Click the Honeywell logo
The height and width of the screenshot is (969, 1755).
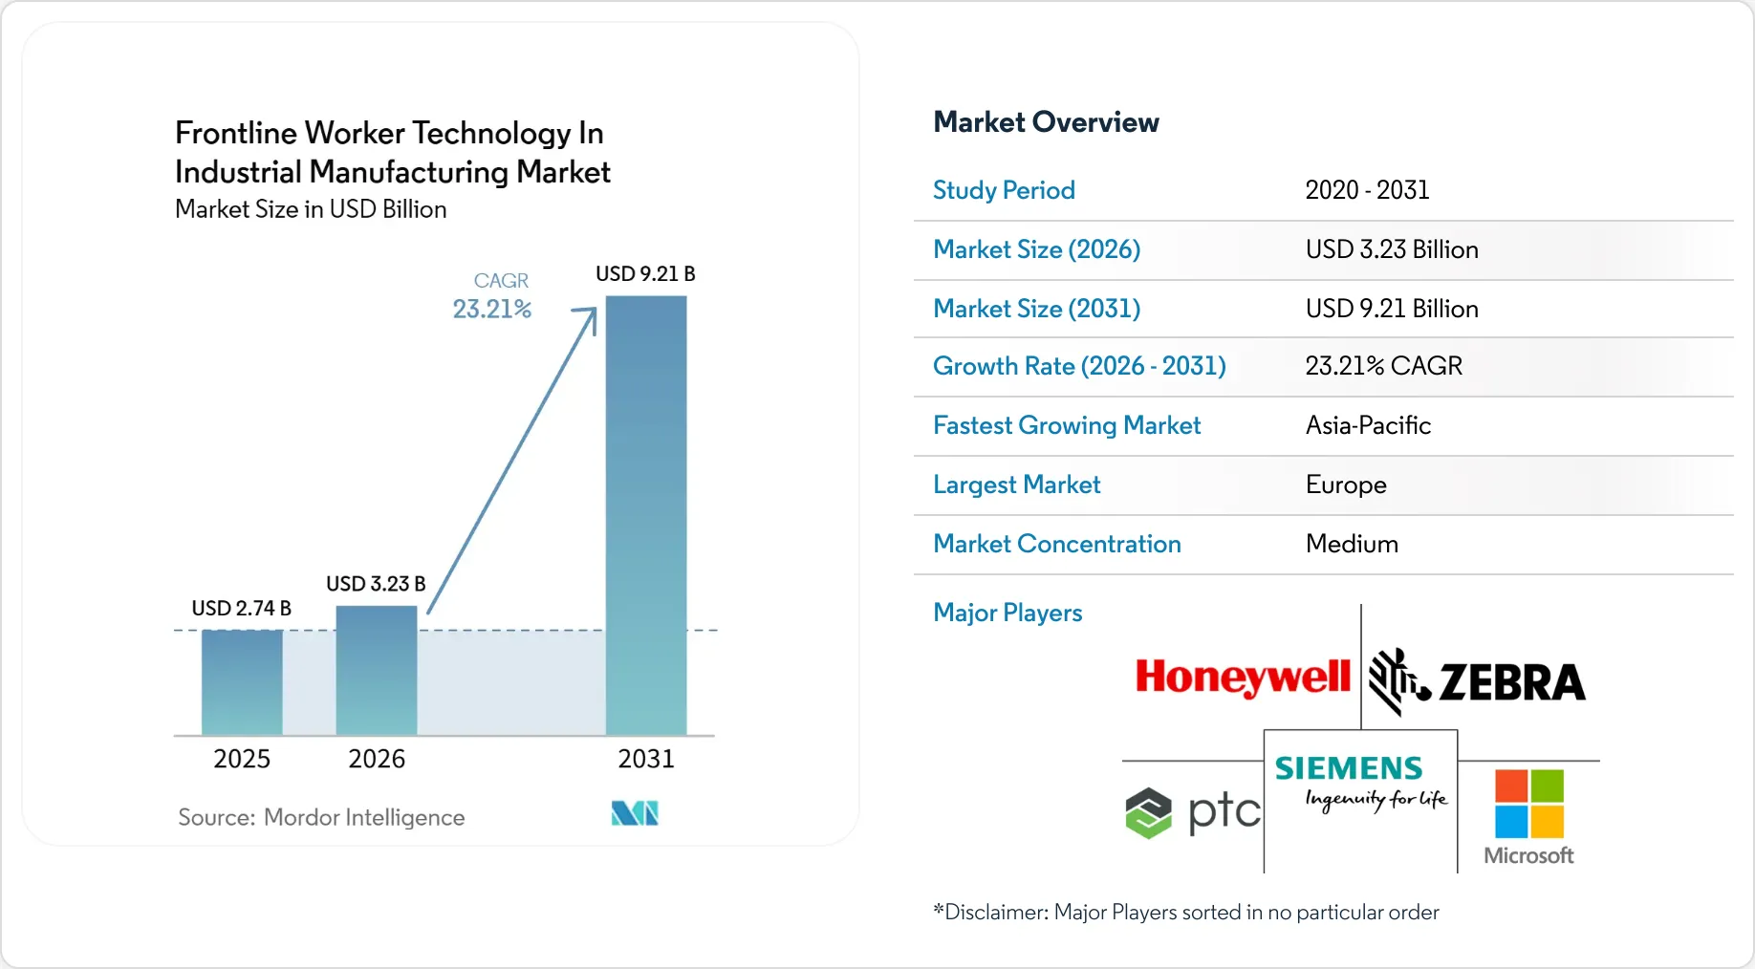coord(1243,678)
